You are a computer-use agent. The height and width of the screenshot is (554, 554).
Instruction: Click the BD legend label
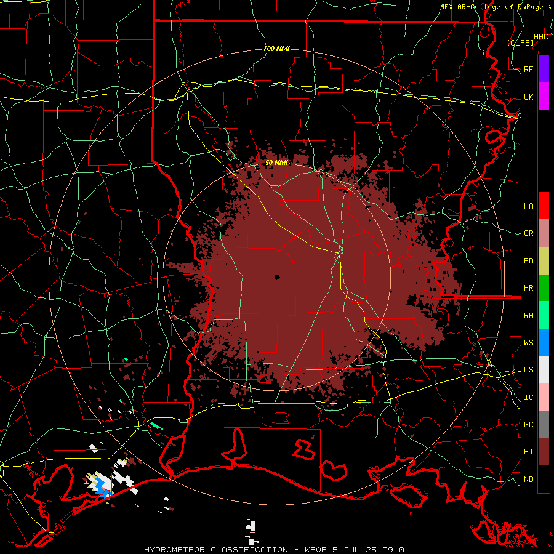coord(529,261)
